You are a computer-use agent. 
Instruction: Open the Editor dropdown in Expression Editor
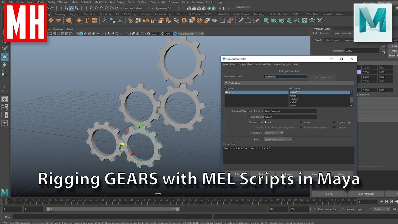point(277,140)
